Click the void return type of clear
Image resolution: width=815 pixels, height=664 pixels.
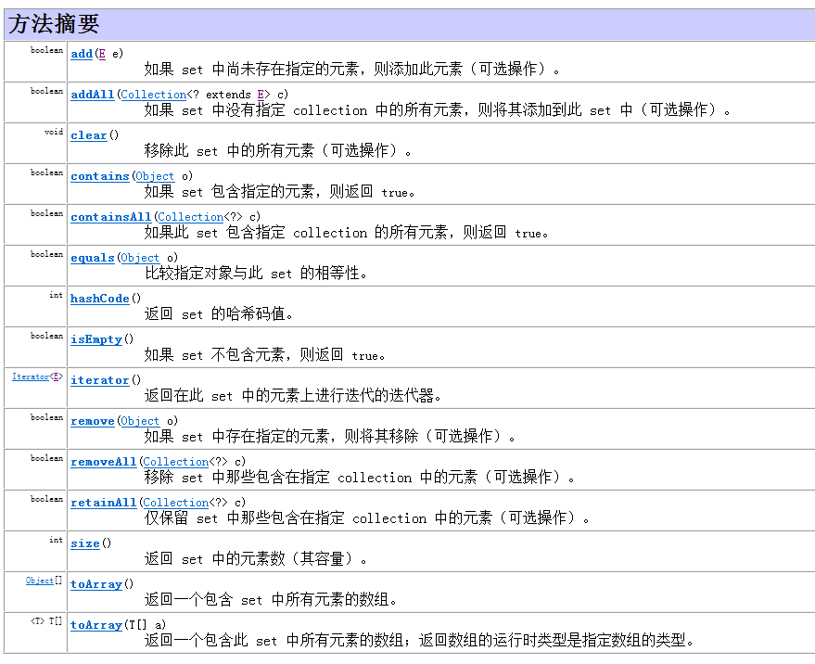54,132
